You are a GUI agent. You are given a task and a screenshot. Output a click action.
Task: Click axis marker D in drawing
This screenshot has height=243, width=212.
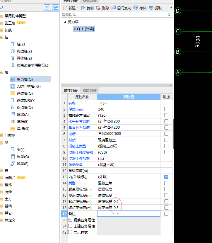tap(178, 11)
